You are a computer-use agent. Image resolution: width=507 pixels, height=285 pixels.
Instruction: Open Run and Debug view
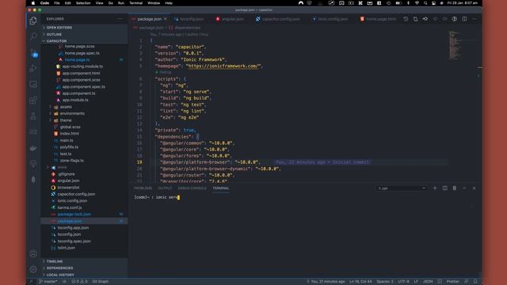(33, 68)
